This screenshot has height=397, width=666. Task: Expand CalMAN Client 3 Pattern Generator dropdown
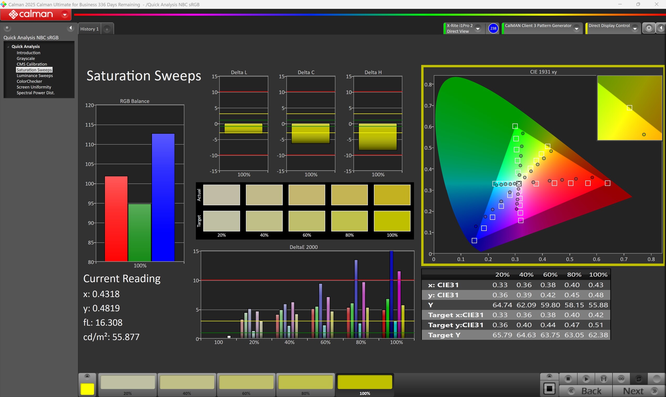[577, 28]
